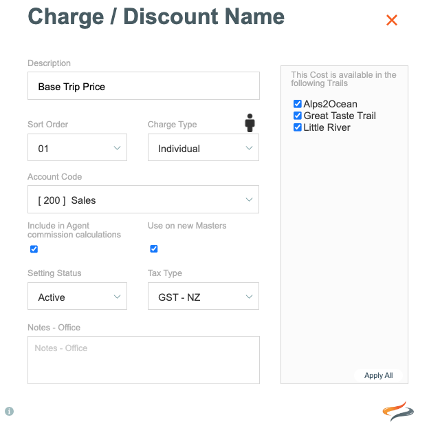Change the Setting Status from Active
This screenshot has width=429, height=422.
point(77,296)
